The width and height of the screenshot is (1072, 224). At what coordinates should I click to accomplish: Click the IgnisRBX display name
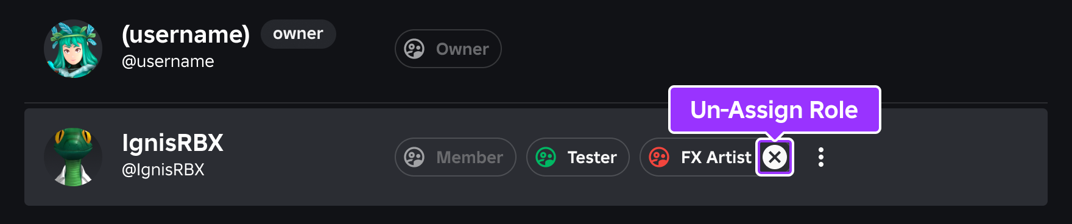coord(172,143)
